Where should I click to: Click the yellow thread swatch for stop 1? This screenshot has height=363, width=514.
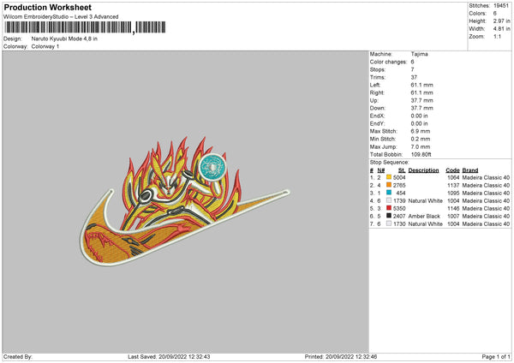click(389, 177)
